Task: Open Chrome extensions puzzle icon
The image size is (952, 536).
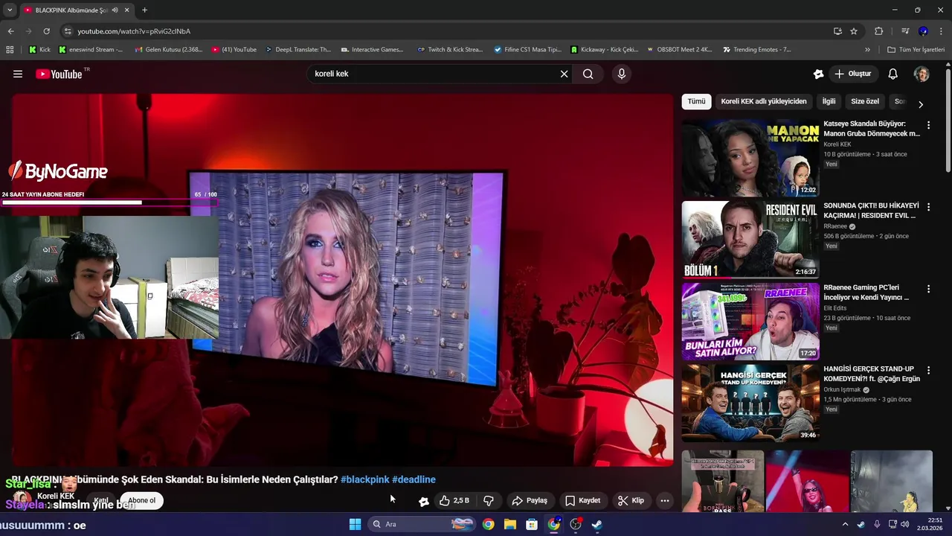Action: pyautogui.click(x=878, y=31)
